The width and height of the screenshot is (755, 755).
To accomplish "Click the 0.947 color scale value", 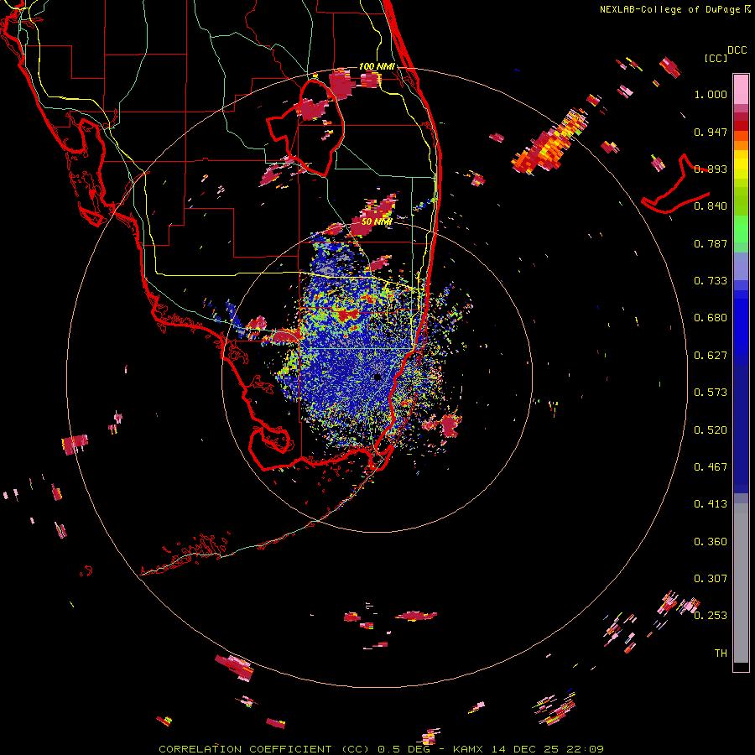I will [x=711, y=132].
